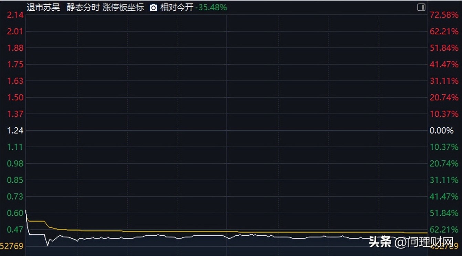Viewport: 462px width, 256px height.
Task: Select the 静态分时 label
Action: point(83,8)
